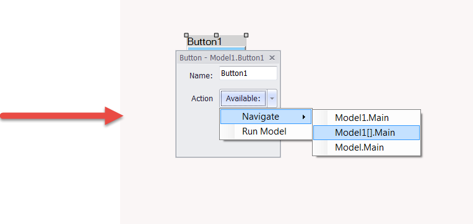The image size is (473, 224).
Task: Click the Action label
Action: (202, 99)
